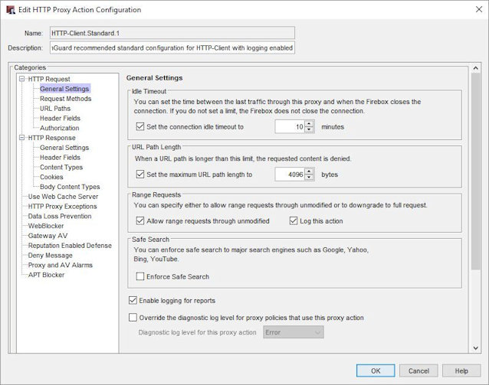Viewport: 489px width, 385px height.
Task: Click the Description text field
Action: pyautogui.click(x=172, y=47)
